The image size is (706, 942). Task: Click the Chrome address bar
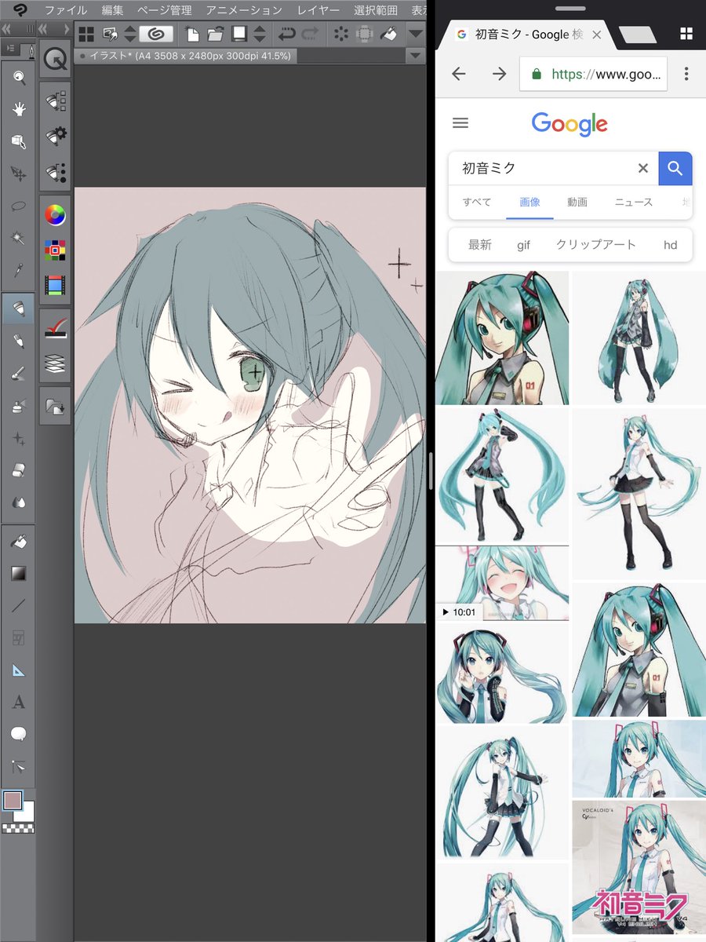[593, 74]
